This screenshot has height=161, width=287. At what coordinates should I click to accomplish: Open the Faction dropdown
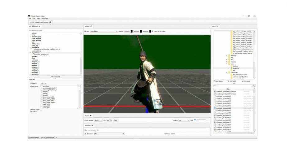[104, 31]
